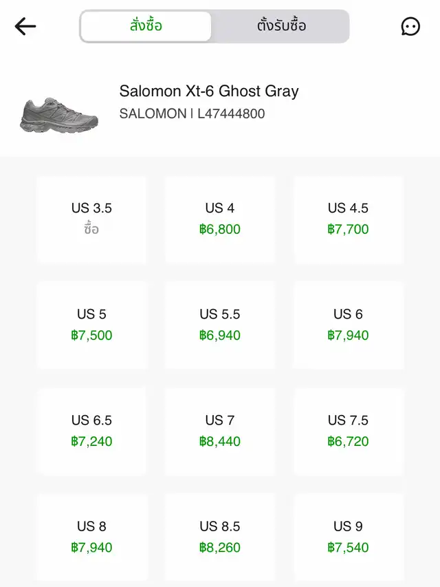Tap the back arrow icon

(25, 26)
